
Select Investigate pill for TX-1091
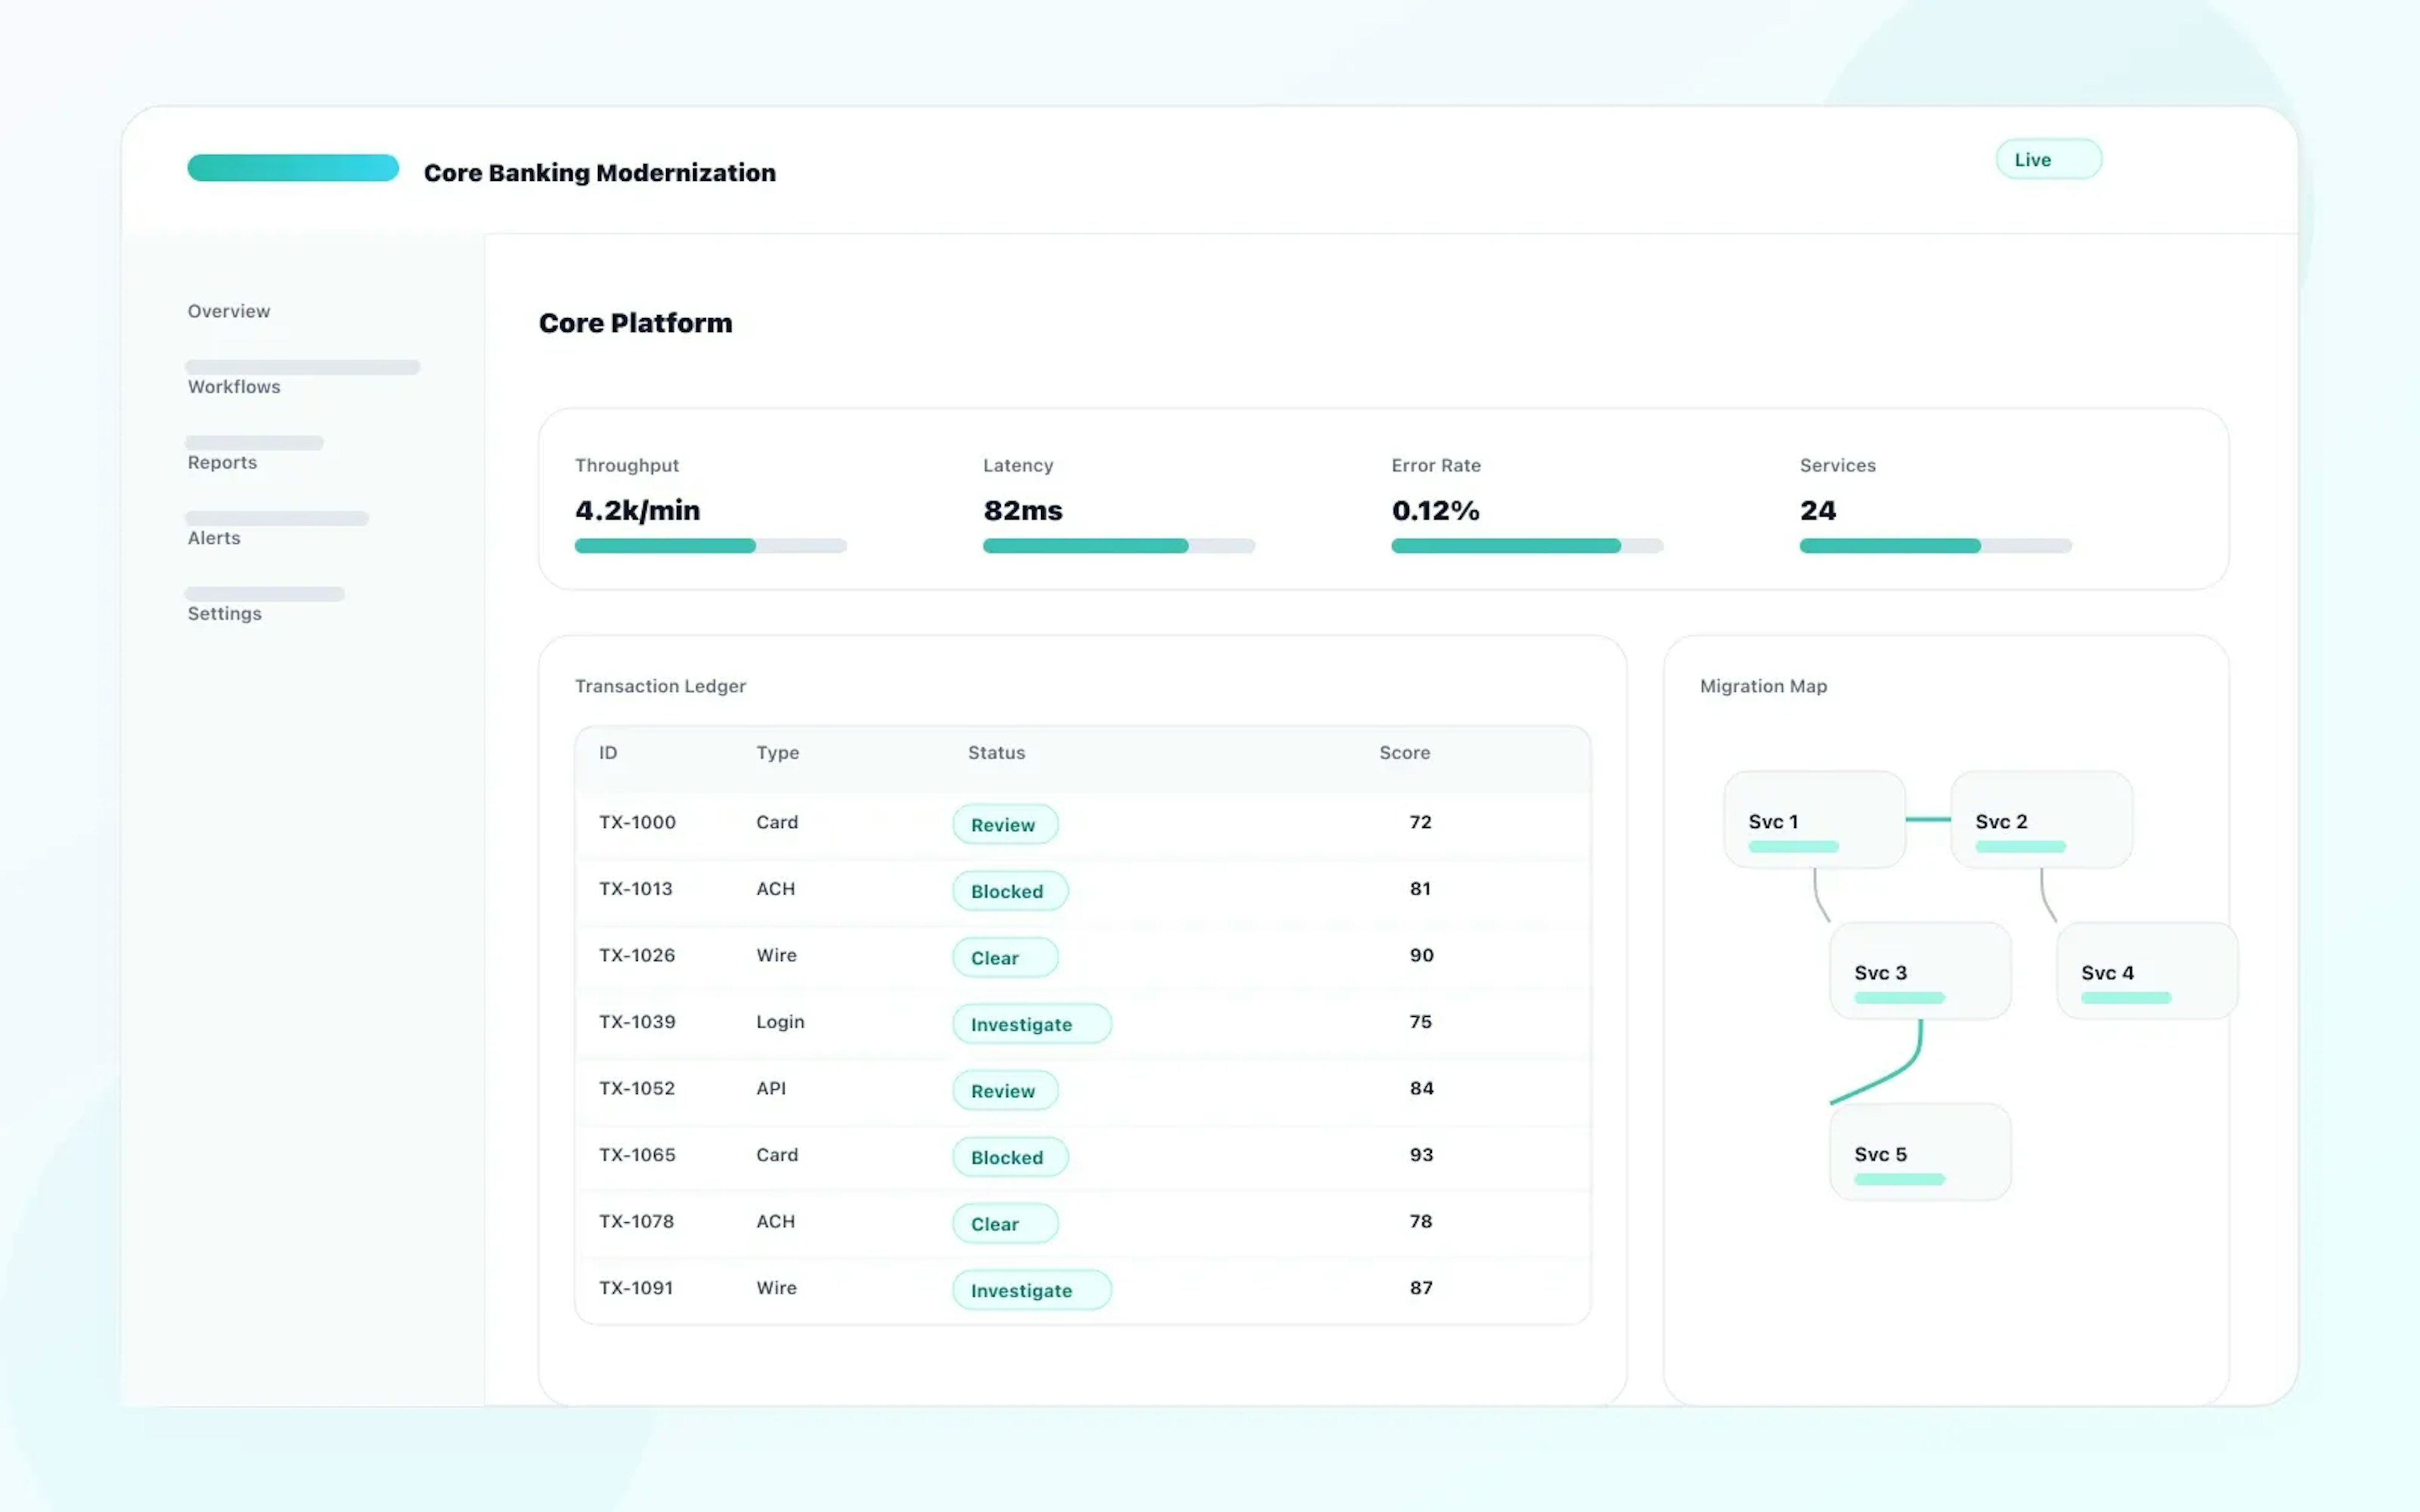coord(1031,1290)
